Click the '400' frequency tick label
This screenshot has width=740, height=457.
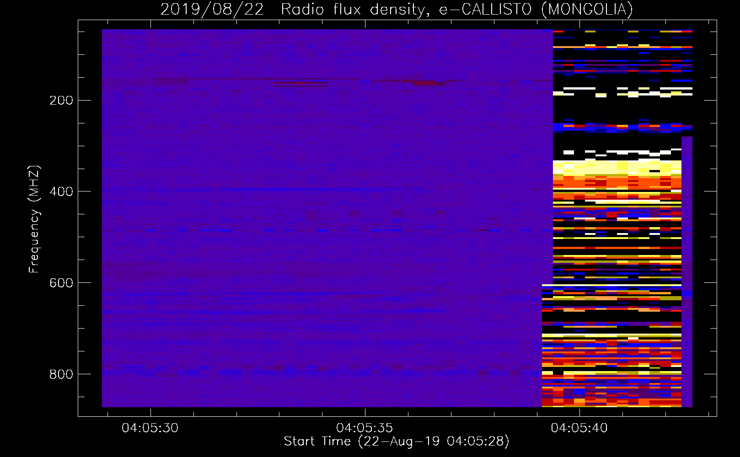tap(61, 191)
